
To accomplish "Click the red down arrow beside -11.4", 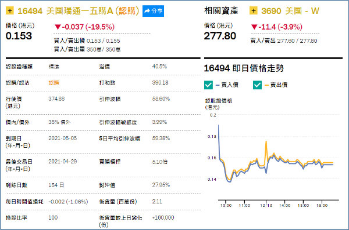I will (254, 27).
